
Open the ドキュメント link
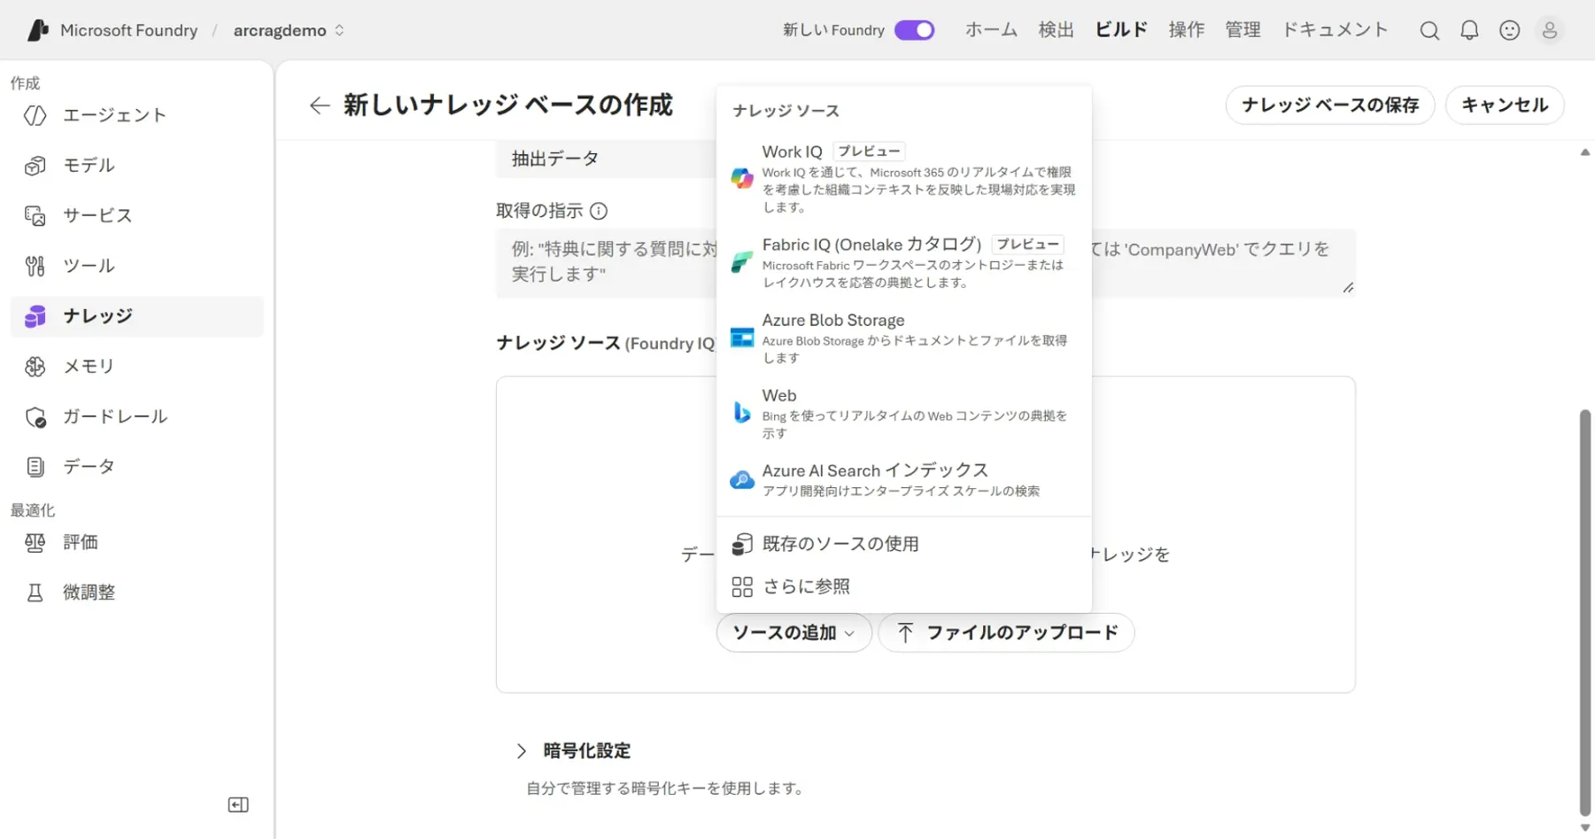pyautogui.click(x=1335, y=30)
